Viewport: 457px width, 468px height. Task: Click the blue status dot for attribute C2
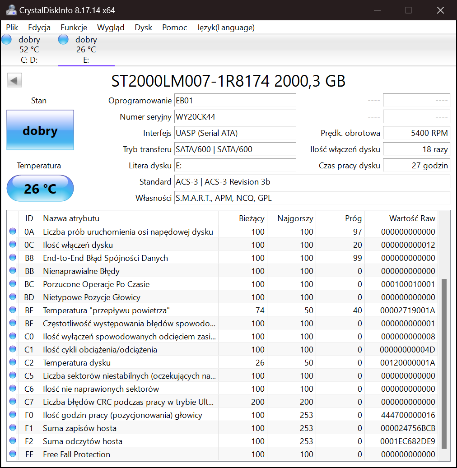[x=13, y=362]
